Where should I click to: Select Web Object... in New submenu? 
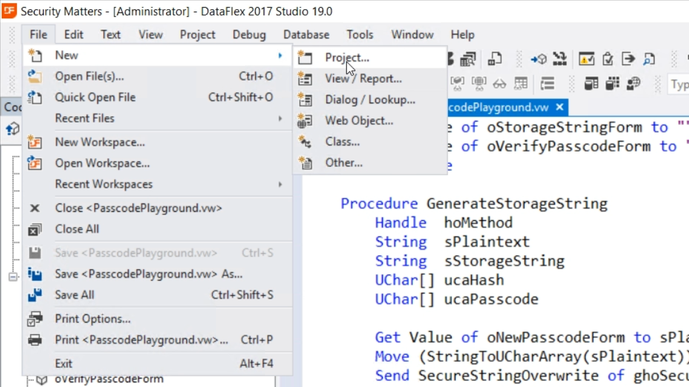point(358,121)
